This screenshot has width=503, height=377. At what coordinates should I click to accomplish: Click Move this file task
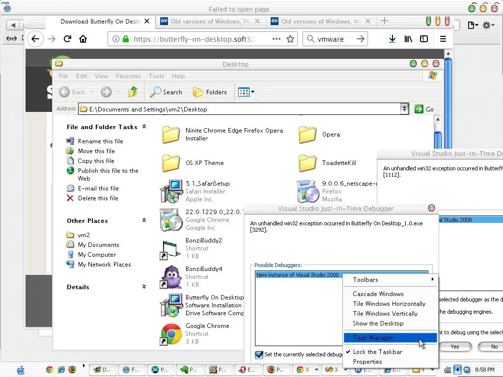click(96, 151)
